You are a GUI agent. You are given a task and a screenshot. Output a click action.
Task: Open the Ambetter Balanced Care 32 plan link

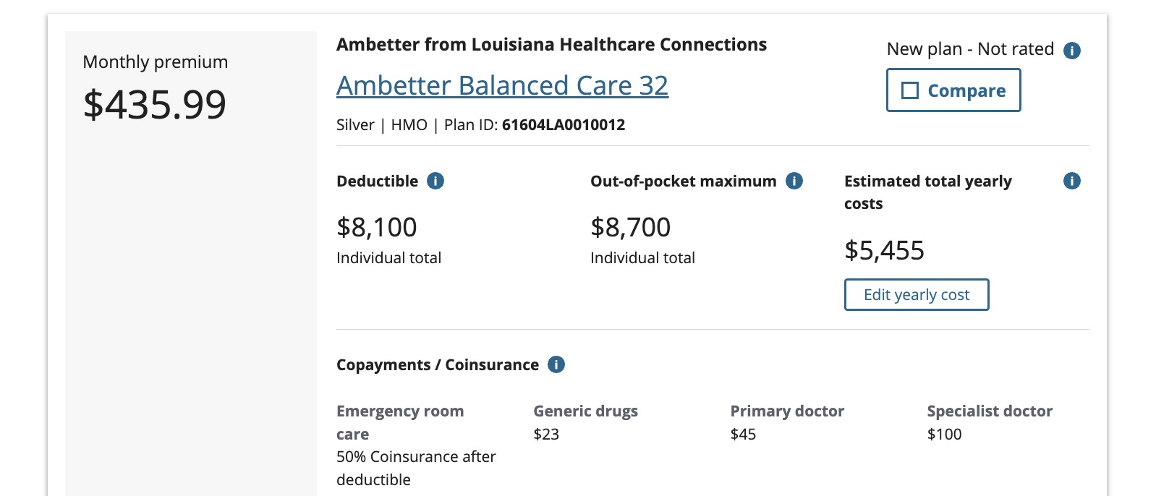point(502,85)
